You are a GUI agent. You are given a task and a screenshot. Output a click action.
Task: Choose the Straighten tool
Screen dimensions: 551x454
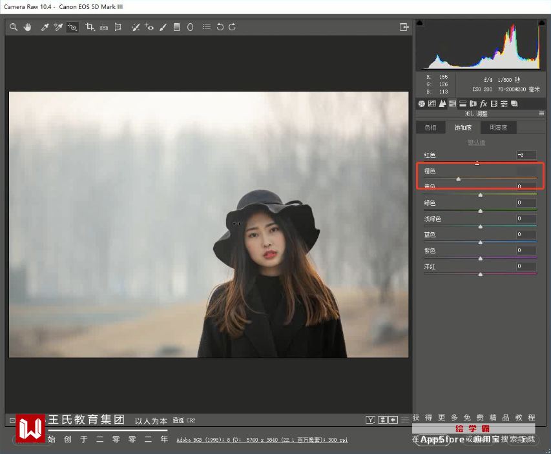pyautogui.click(x=103, y=27)
